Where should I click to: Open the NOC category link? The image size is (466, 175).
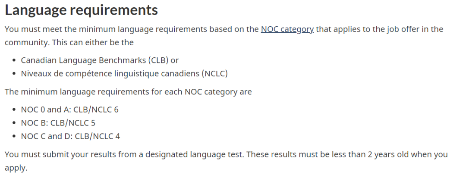coord(287,29)
